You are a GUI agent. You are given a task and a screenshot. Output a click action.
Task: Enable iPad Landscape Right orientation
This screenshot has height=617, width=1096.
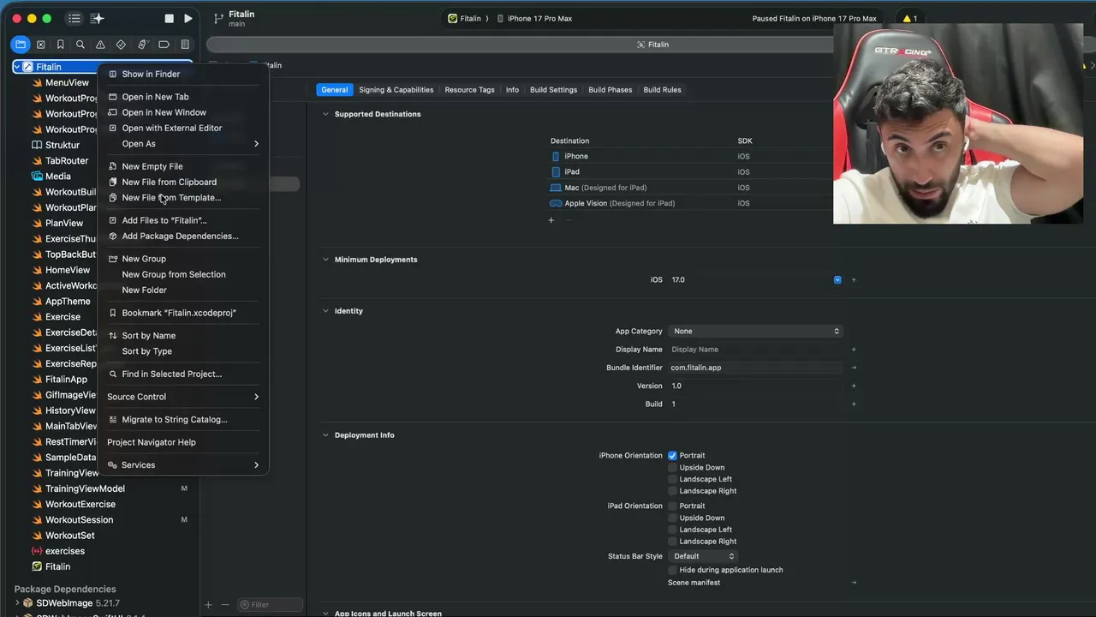672,542
